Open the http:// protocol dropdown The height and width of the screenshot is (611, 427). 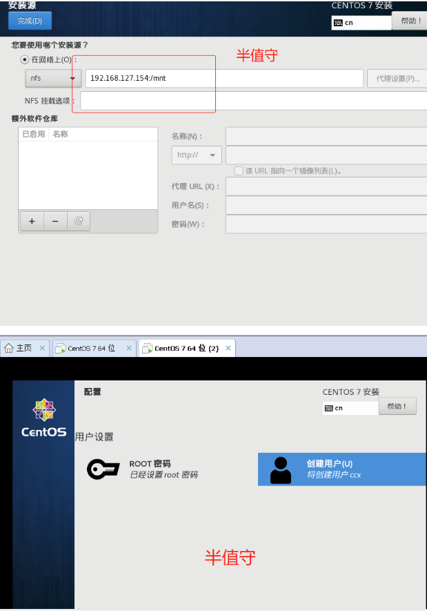[197, 155]
